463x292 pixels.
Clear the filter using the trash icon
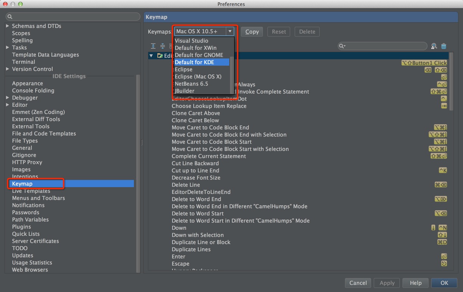pyautogui.click(x=444, y=46)
